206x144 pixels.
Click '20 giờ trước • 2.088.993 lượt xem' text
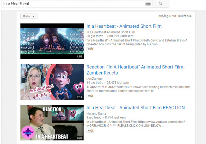[110, 36]
